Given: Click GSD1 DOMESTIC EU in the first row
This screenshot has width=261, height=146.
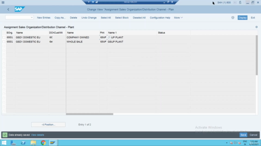Looking at the screenshot, I should click(28, 37).
